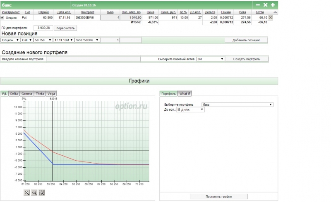
Task: Uncheck the Опцион position checkbox
Action: point(3,18)
